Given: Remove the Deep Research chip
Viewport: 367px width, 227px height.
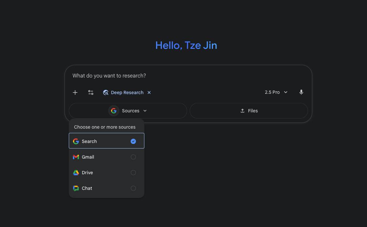Looking at the screenshot, I should (x=149, y=92).
